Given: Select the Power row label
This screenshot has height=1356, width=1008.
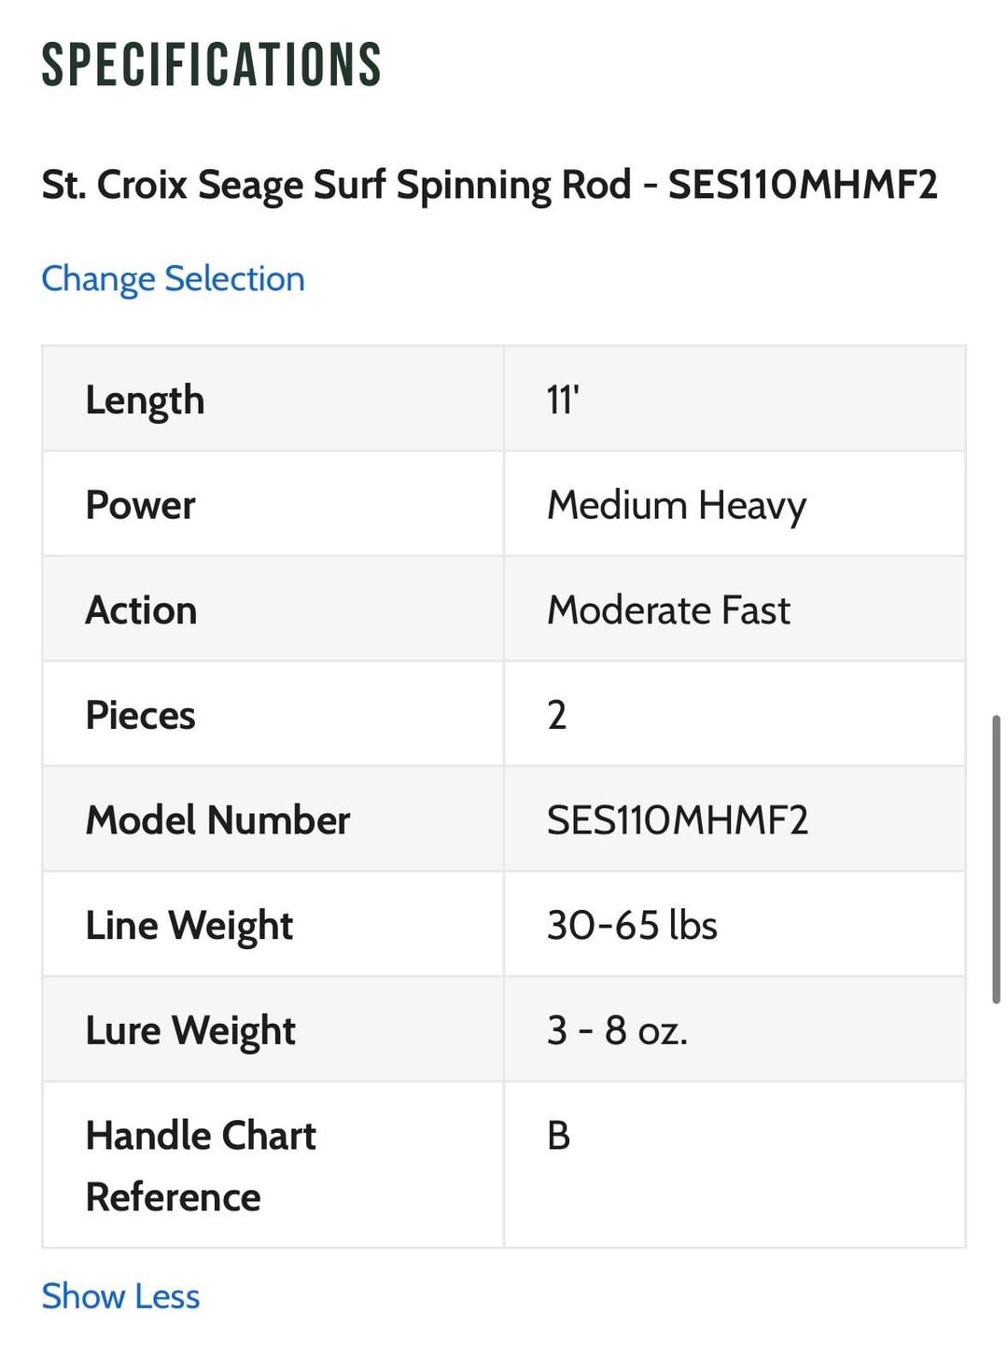Looking at the screenshot, I should [x=140, y=505].
